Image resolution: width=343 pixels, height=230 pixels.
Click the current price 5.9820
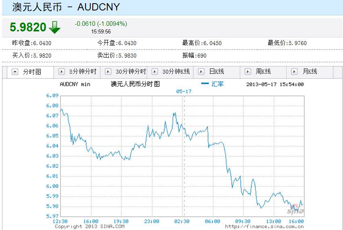(28, 27)
